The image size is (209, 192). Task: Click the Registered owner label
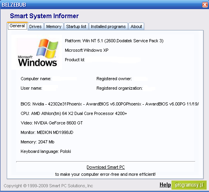click(x=114, y=79)
